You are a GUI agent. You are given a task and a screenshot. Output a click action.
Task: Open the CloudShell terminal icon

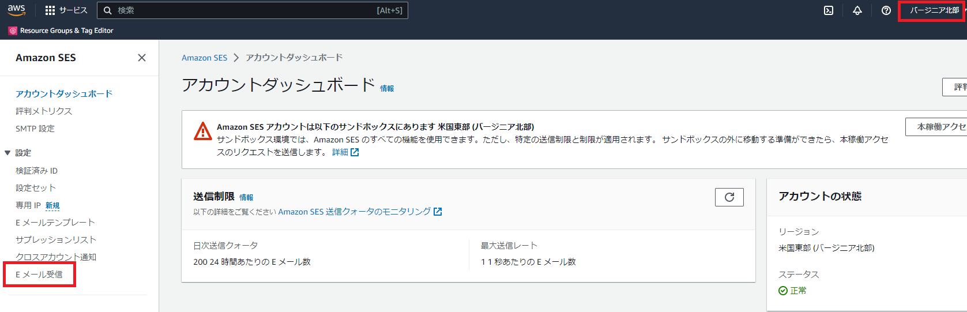point(829,10)
